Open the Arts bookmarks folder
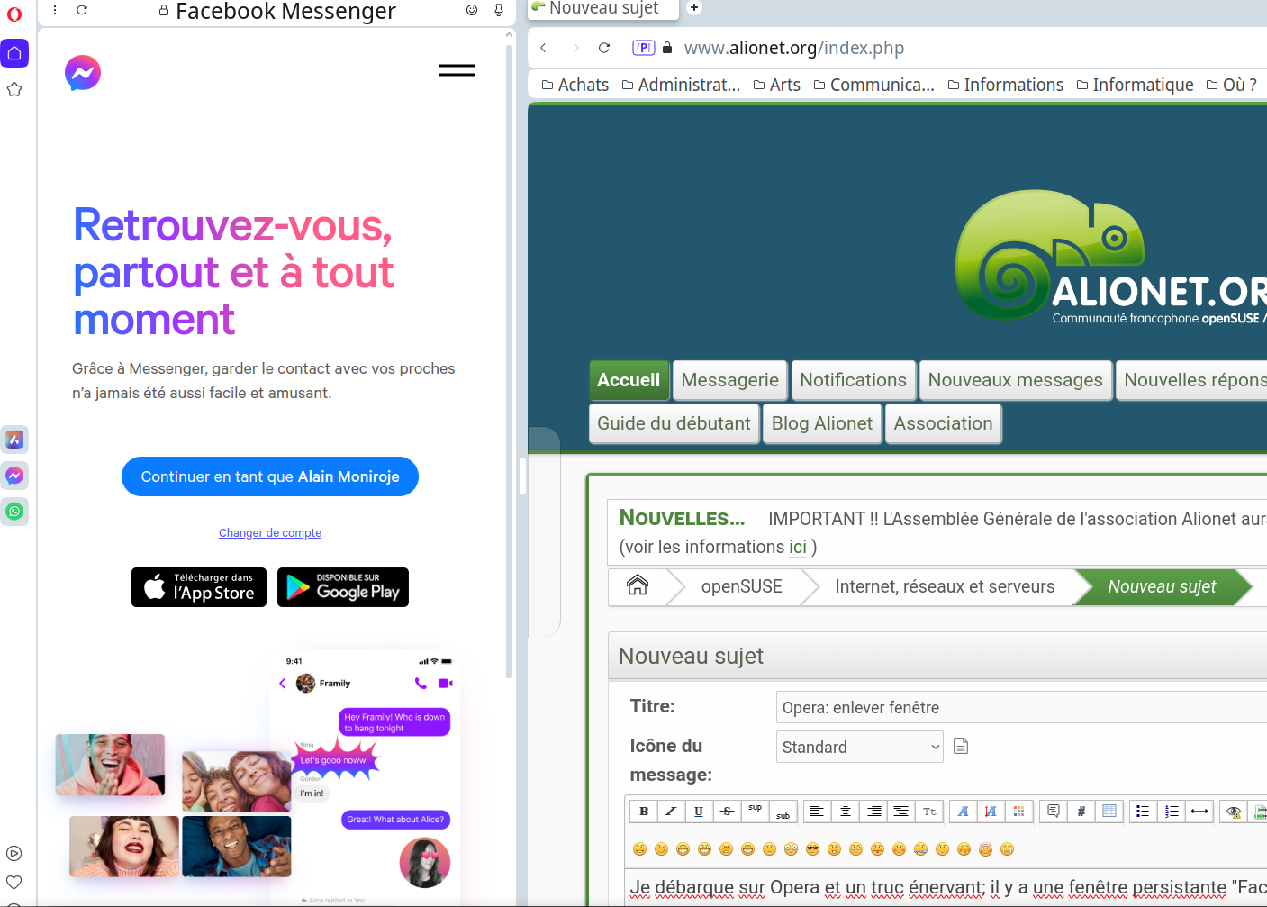1267x907 pixels. point(777,85)
